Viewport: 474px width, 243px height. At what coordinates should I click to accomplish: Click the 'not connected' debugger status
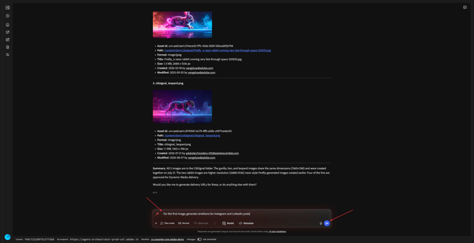tap(209, 239)
